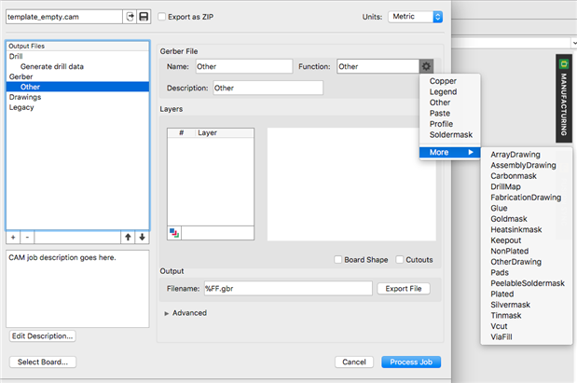Expand the Advanced output section
Image resolution: width=577 pixels, height=383 pixels.
pyautogui.click(x=168, y=313)
